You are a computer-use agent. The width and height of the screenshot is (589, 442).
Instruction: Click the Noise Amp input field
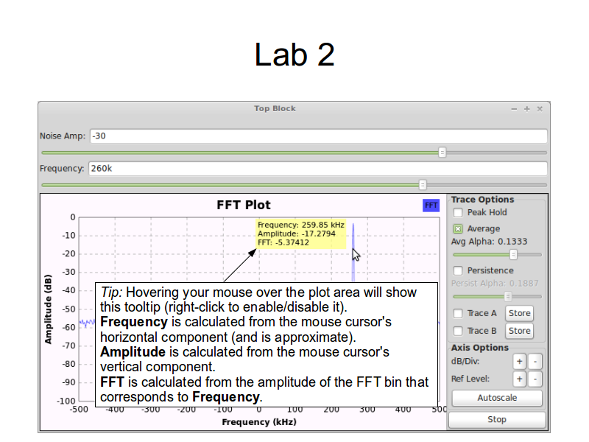(x=318, y=136)
